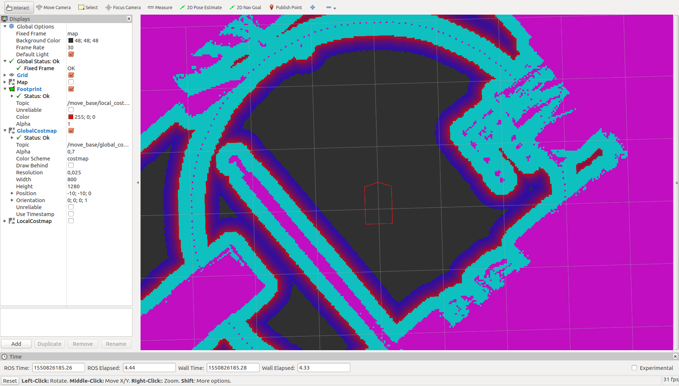Image resolution: width=679 pixels, height=386 pixels.
Task: Expand the LocalCostmap display
Action: click(x=5, y=221)
